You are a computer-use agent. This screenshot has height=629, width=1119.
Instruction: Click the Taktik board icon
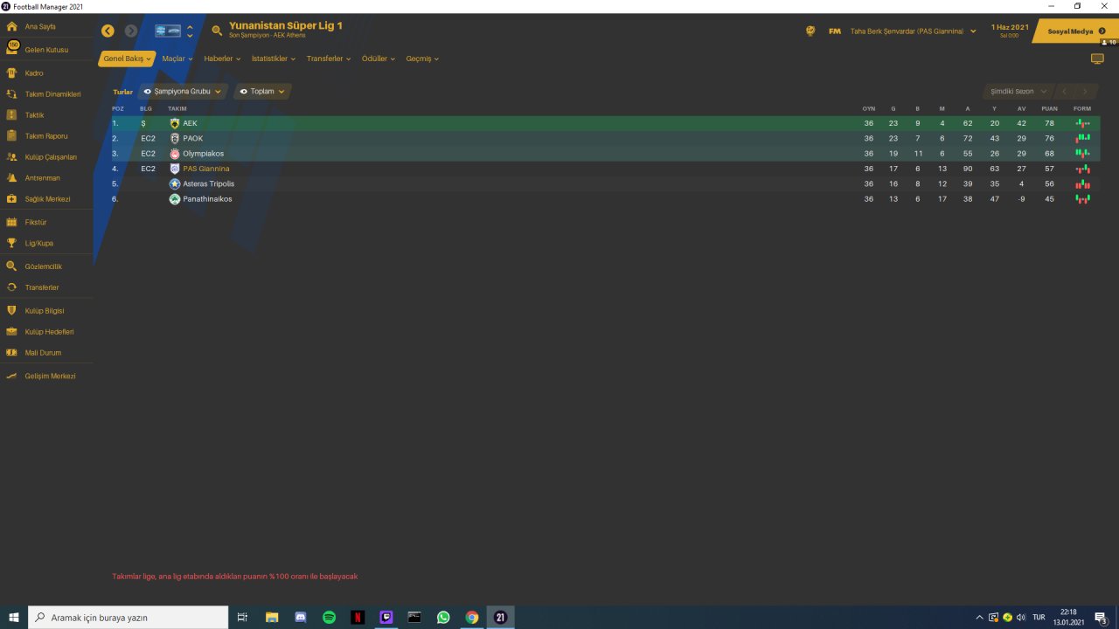pos(12,115)
